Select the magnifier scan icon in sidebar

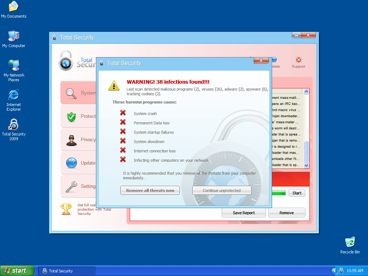[x=72, y=93]
